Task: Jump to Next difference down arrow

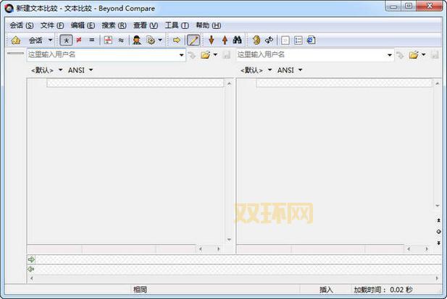Action: click(212, 40)
